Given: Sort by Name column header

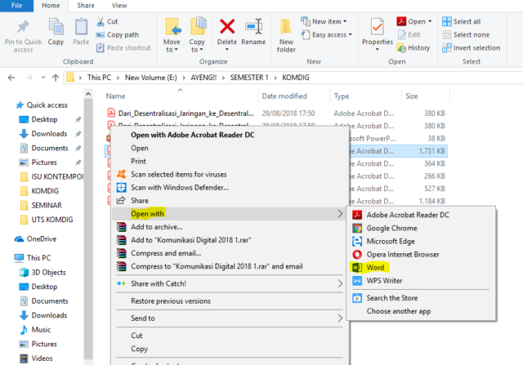Looking at the screenshot, I should (x=115, y=96).
